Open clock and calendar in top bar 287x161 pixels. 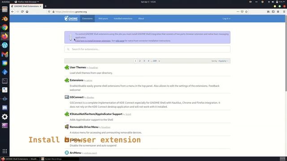click(x=148, y=2)
